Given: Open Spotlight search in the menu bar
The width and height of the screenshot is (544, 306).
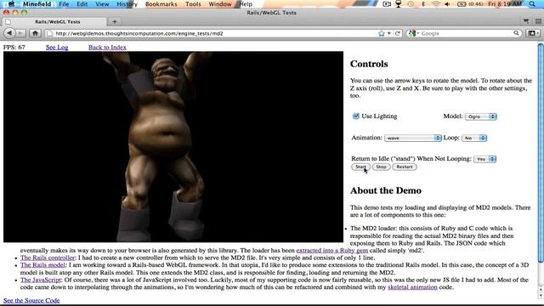Looking at the screenshot, I should click(532, 3).
